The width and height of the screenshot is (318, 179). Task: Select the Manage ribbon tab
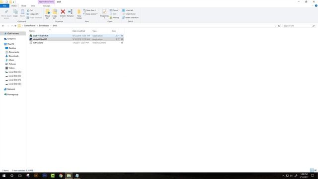coord(46,5)
